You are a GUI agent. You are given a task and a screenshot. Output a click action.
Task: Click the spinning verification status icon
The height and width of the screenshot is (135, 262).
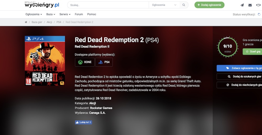pos(259,14)
